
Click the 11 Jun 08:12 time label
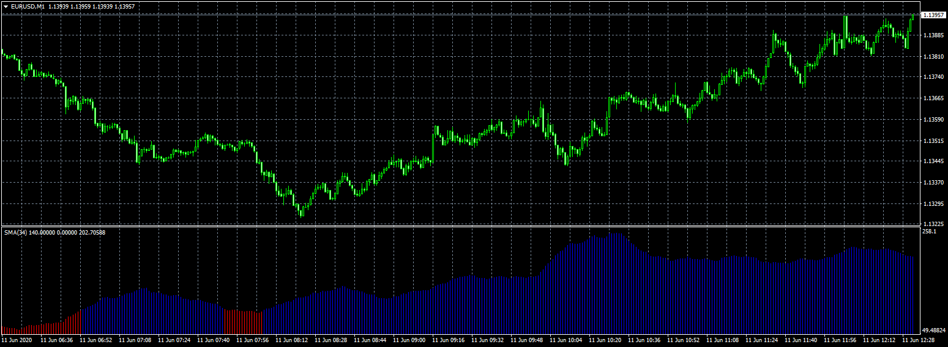292,340
